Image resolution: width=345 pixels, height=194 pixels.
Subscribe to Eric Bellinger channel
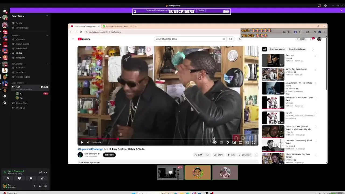[x=109, y=155]
